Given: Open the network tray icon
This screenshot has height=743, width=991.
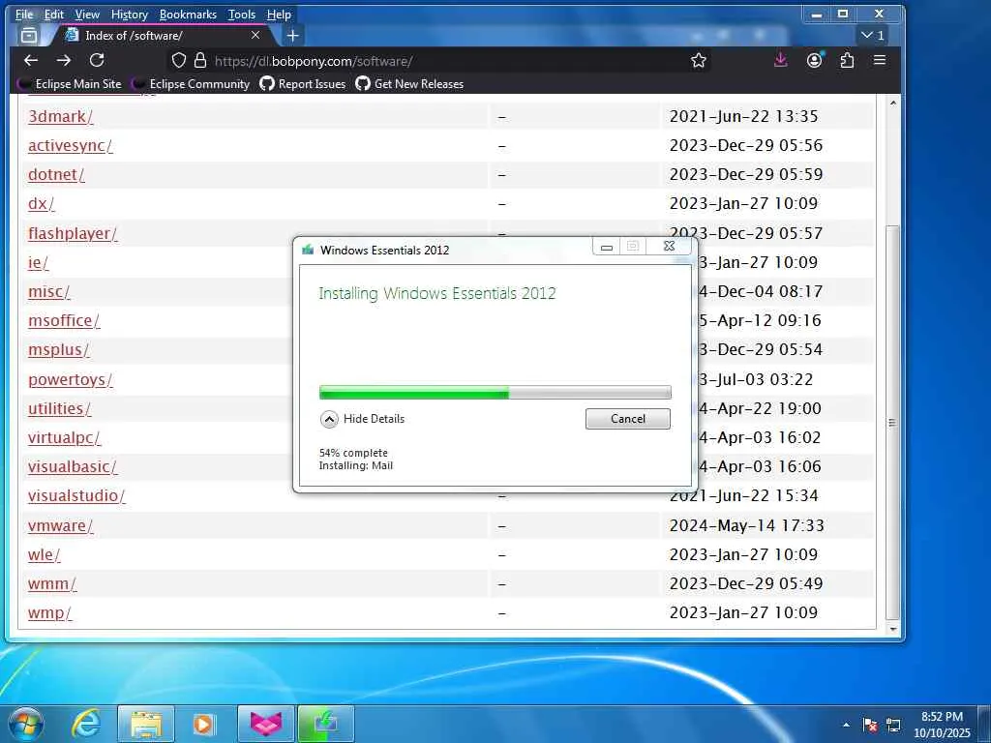Looking at the screenshot, I should tap(893, 725).
